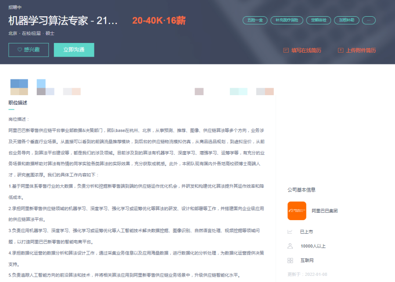
Task: Click the company size person icon
Action: (x=290, y=246)
